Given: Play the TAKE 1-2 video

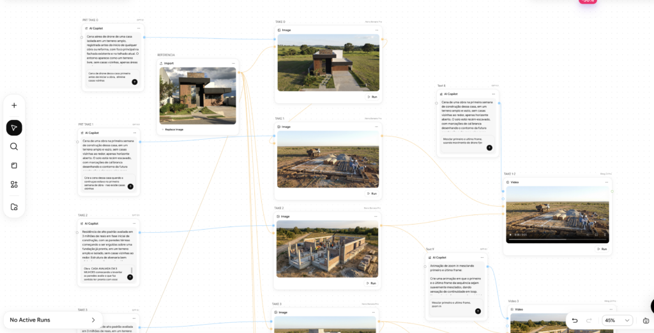Looking at the screenshot, I should [510, 235].
